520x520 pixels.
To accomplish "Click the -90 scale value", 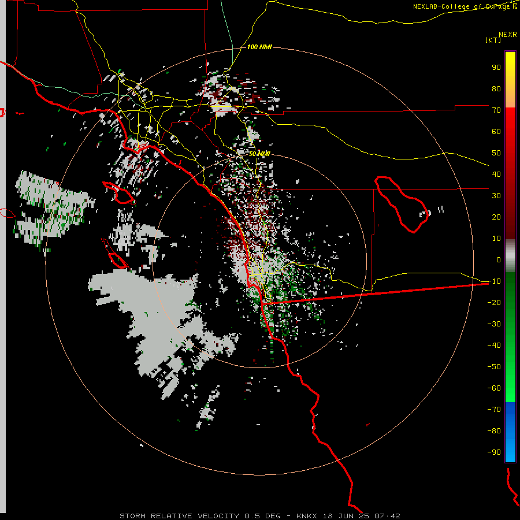I will [494, 452].
